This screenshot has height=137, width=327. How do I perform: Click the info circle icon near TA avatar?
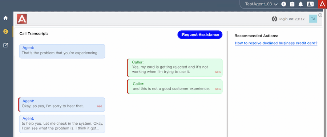(320, 15)
